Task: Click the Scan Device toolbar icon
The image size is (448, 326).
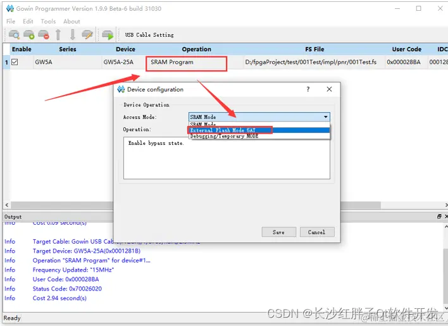Action: (x=14, y=35)
